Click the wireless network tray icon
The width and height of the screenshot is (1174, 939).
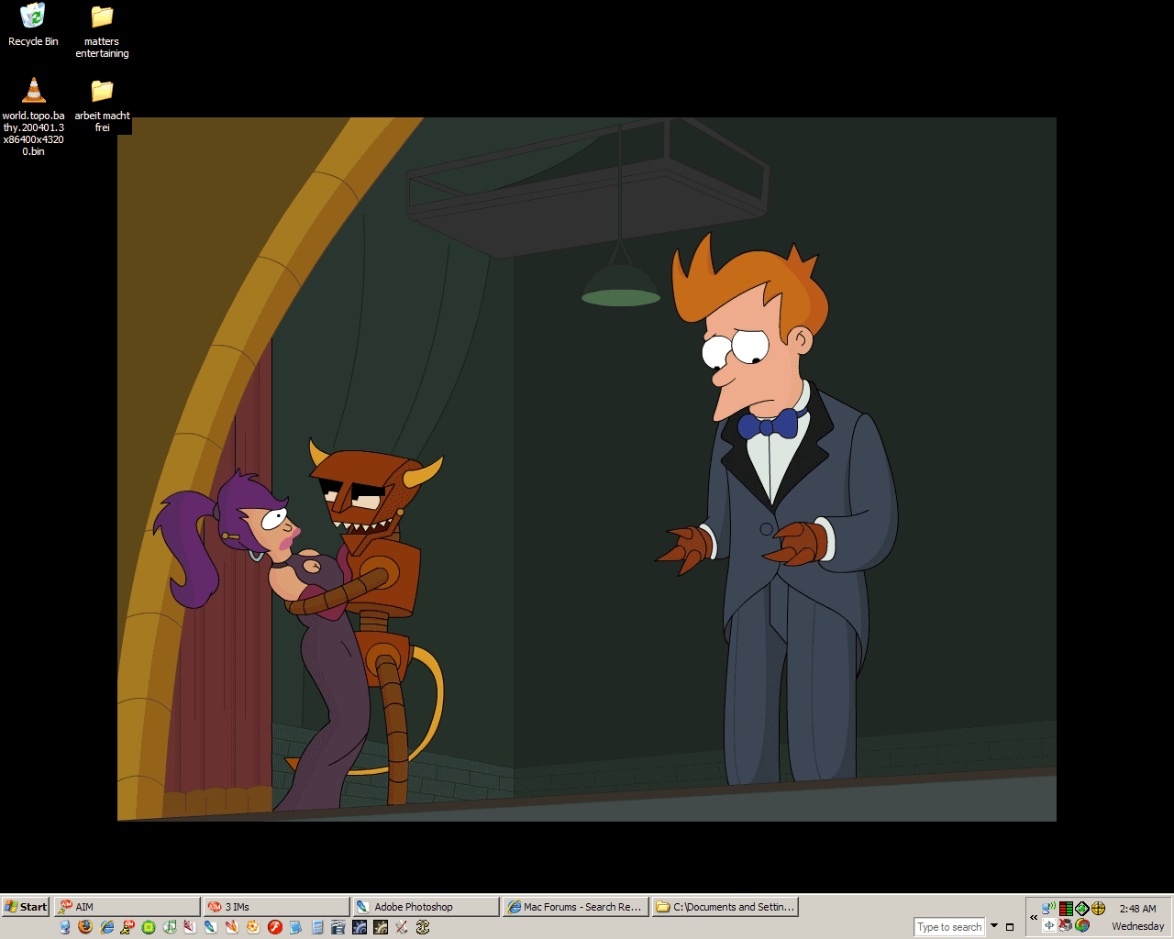coord(1049,908)
